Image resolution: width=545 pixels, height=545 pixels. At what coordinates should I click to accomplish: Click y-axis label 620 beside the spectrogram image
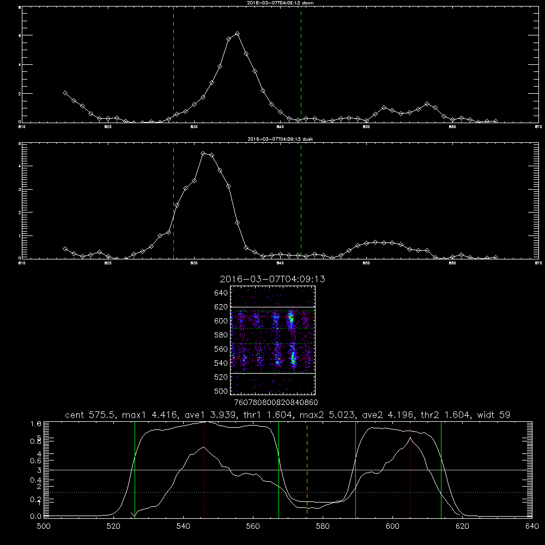coord(221,307)
